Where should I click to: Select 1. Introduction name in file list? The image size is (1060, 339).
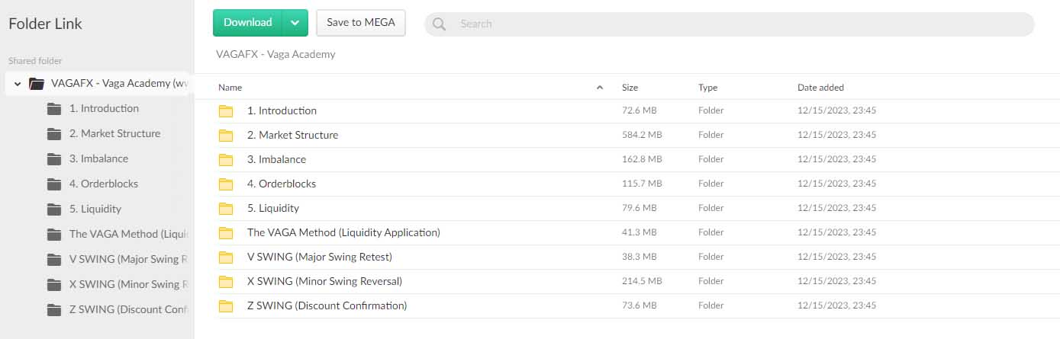click(x=282, y=110)
